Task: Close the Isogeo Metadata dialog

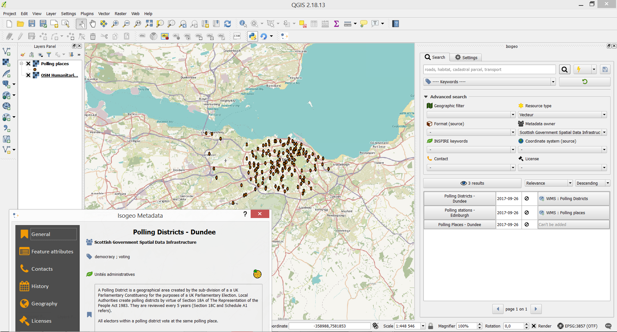Action: coord(260,214)
